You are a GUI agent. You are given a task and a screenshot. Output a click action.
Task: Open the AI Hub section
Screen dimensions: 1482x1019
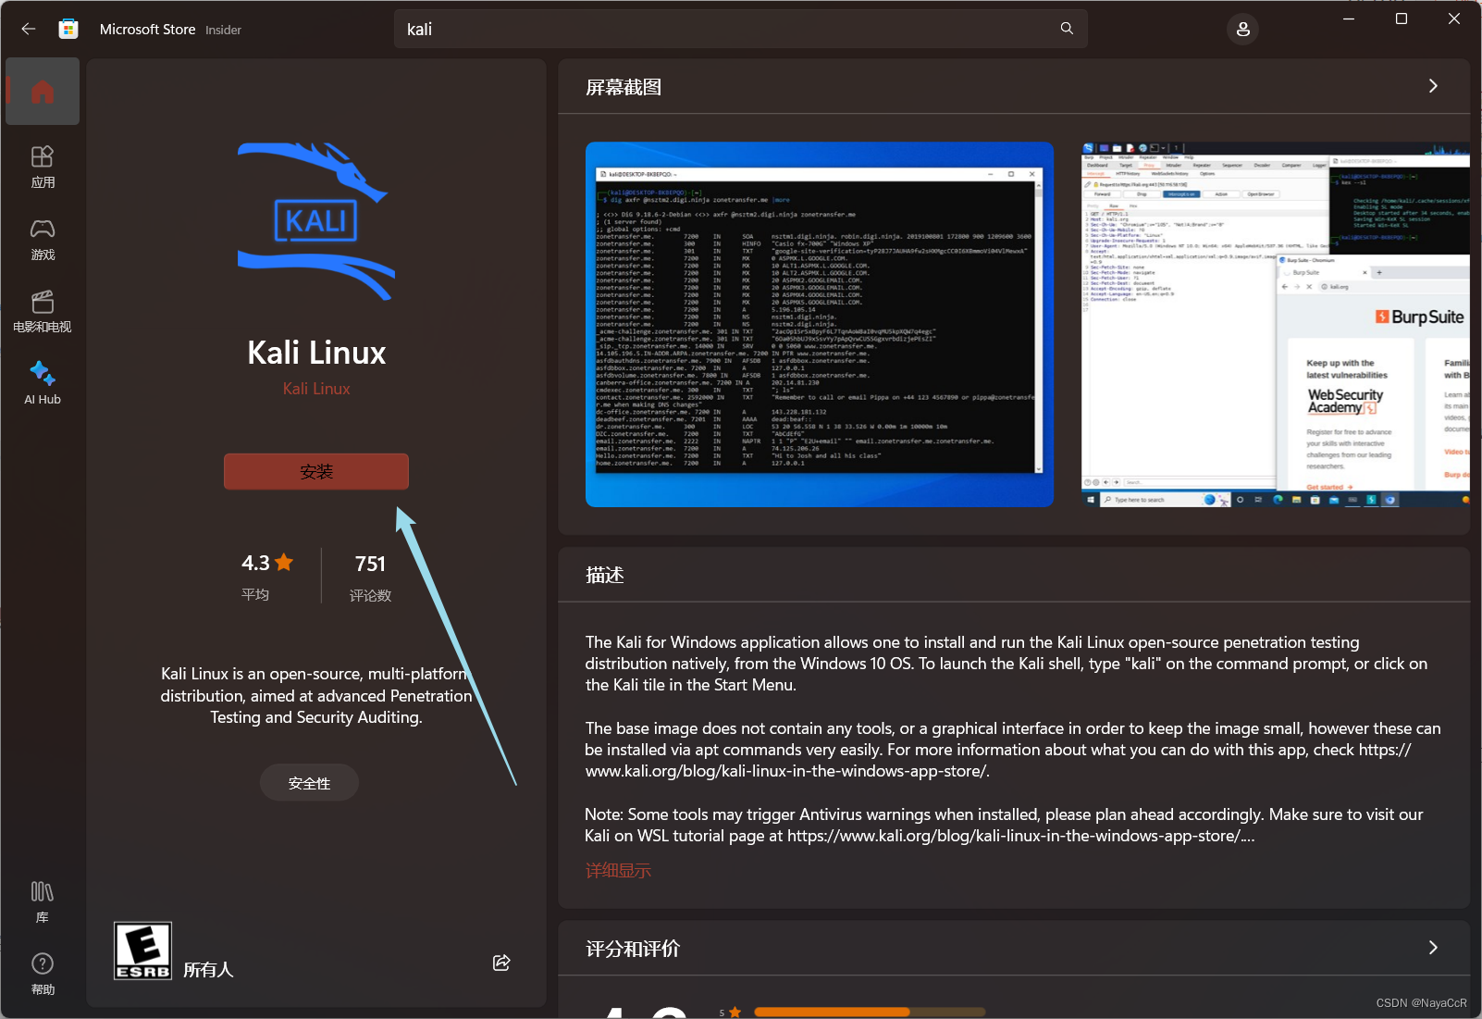(43, 383)
